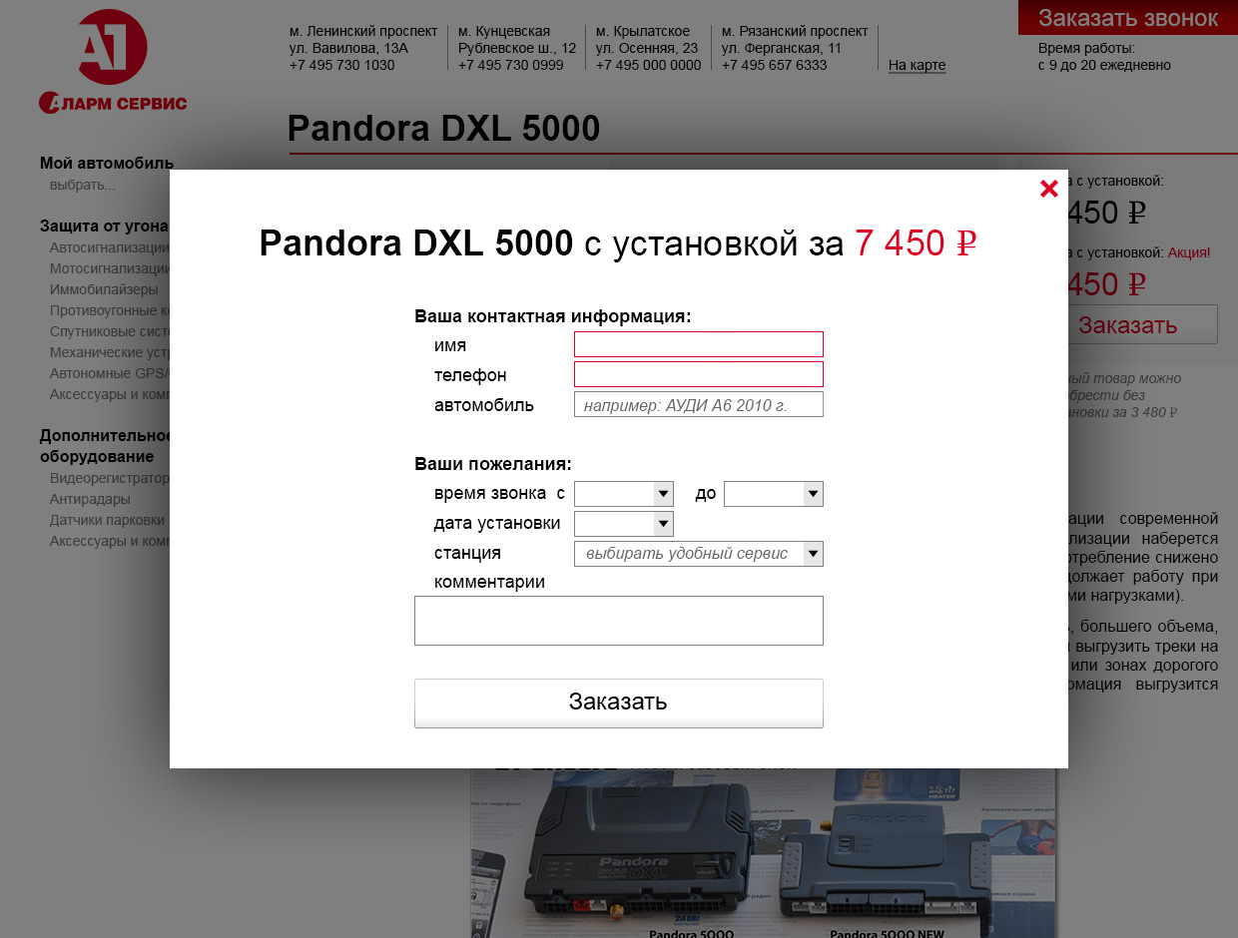Open Дополнительное оборудование section
Viewport: 1238px width, 938px height.
[x=107, y=446]
